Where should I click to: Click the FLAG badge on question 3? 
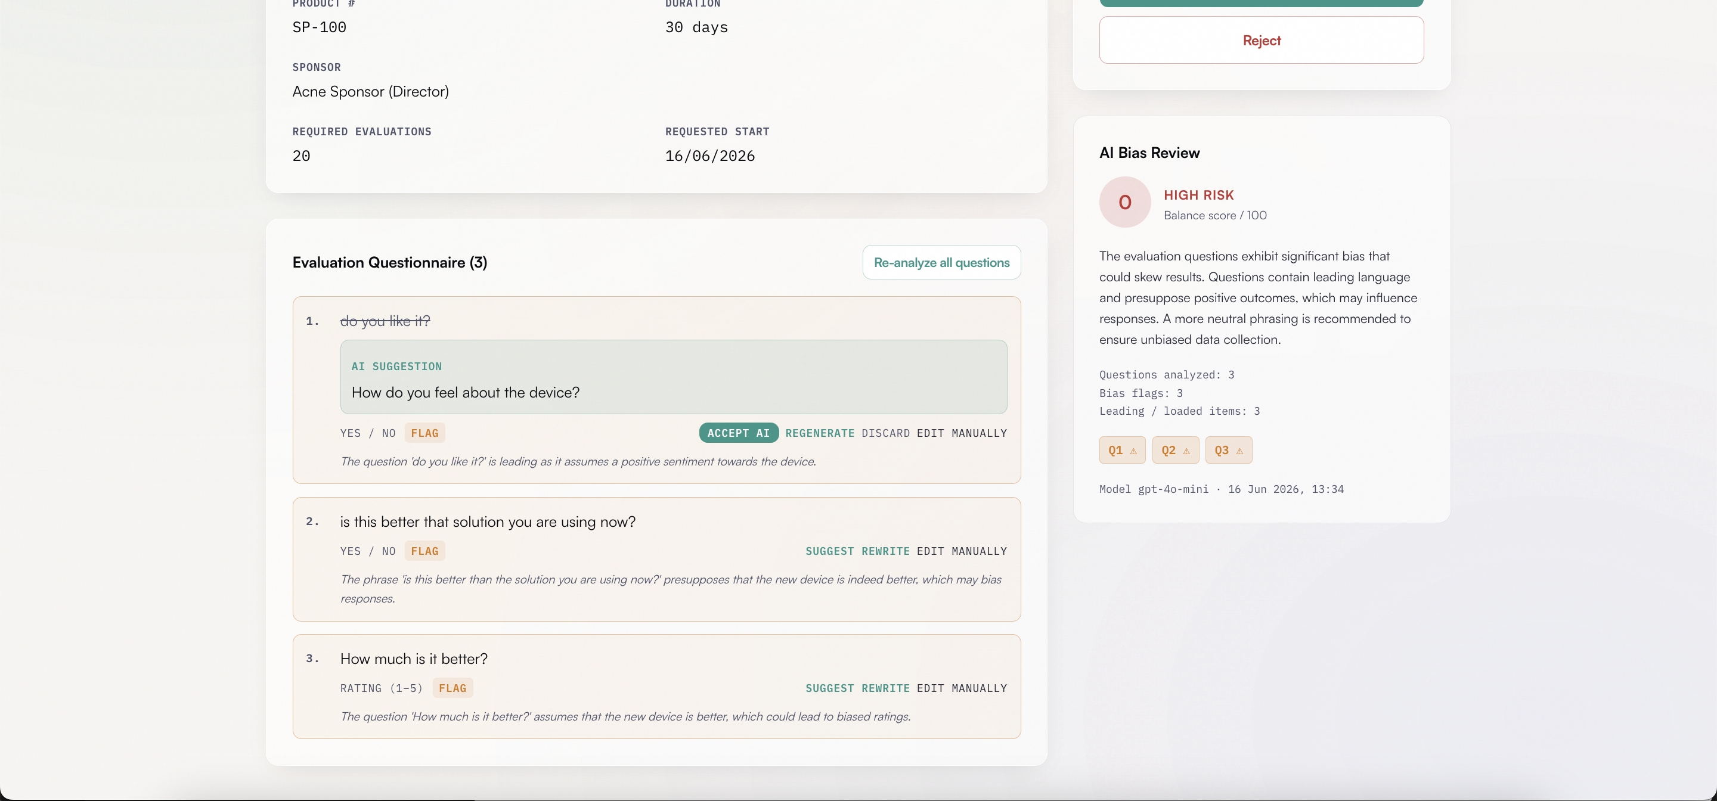pos(453,688)
